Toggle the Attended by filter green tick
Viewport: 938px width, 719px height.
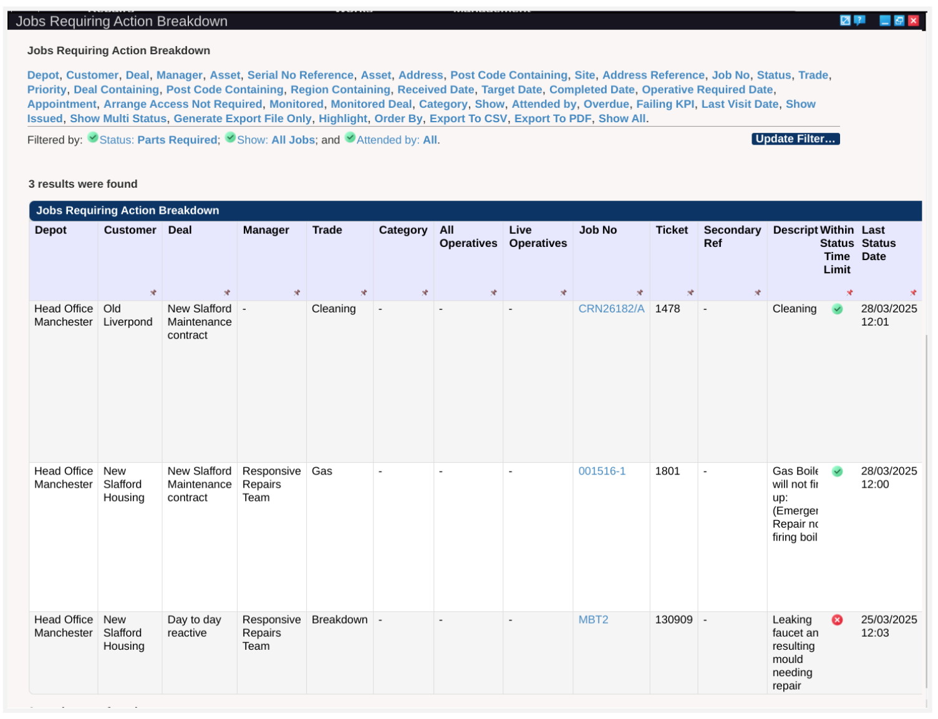(351, 138)
